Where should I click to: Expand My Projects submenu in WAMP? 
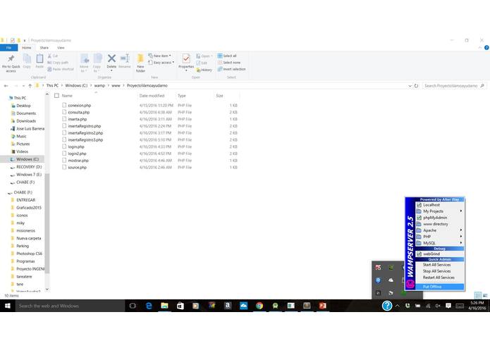click(x=440, y=211)
